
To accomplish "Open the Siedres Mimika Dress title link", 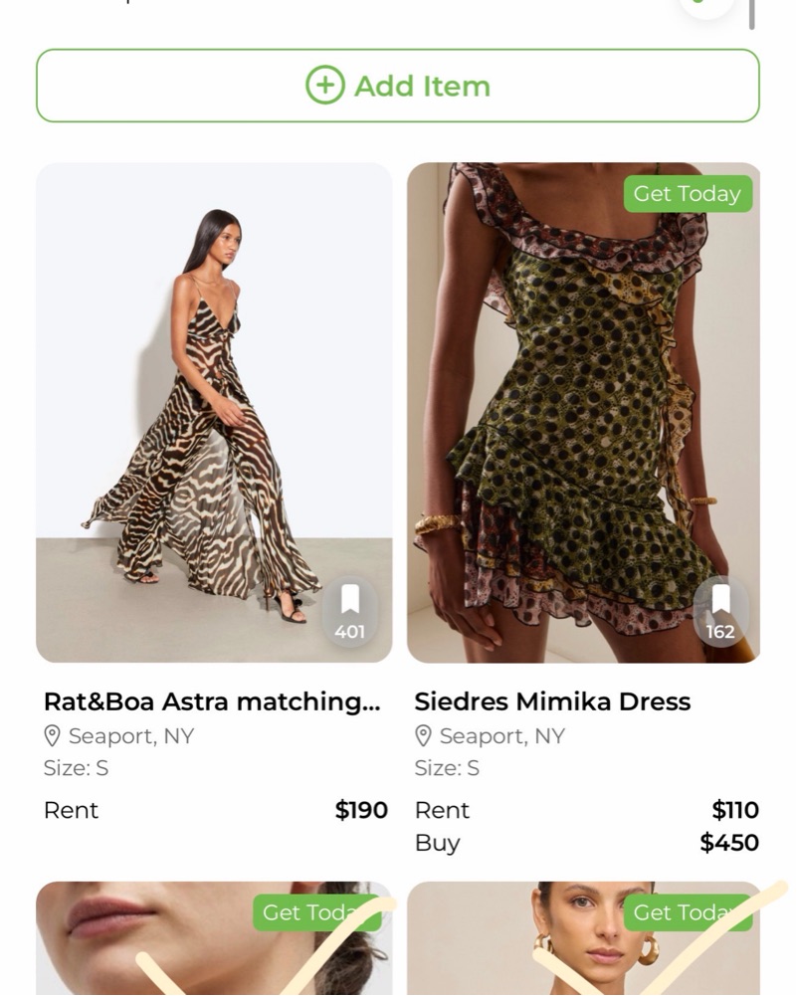I will click(x=552, y=701).
